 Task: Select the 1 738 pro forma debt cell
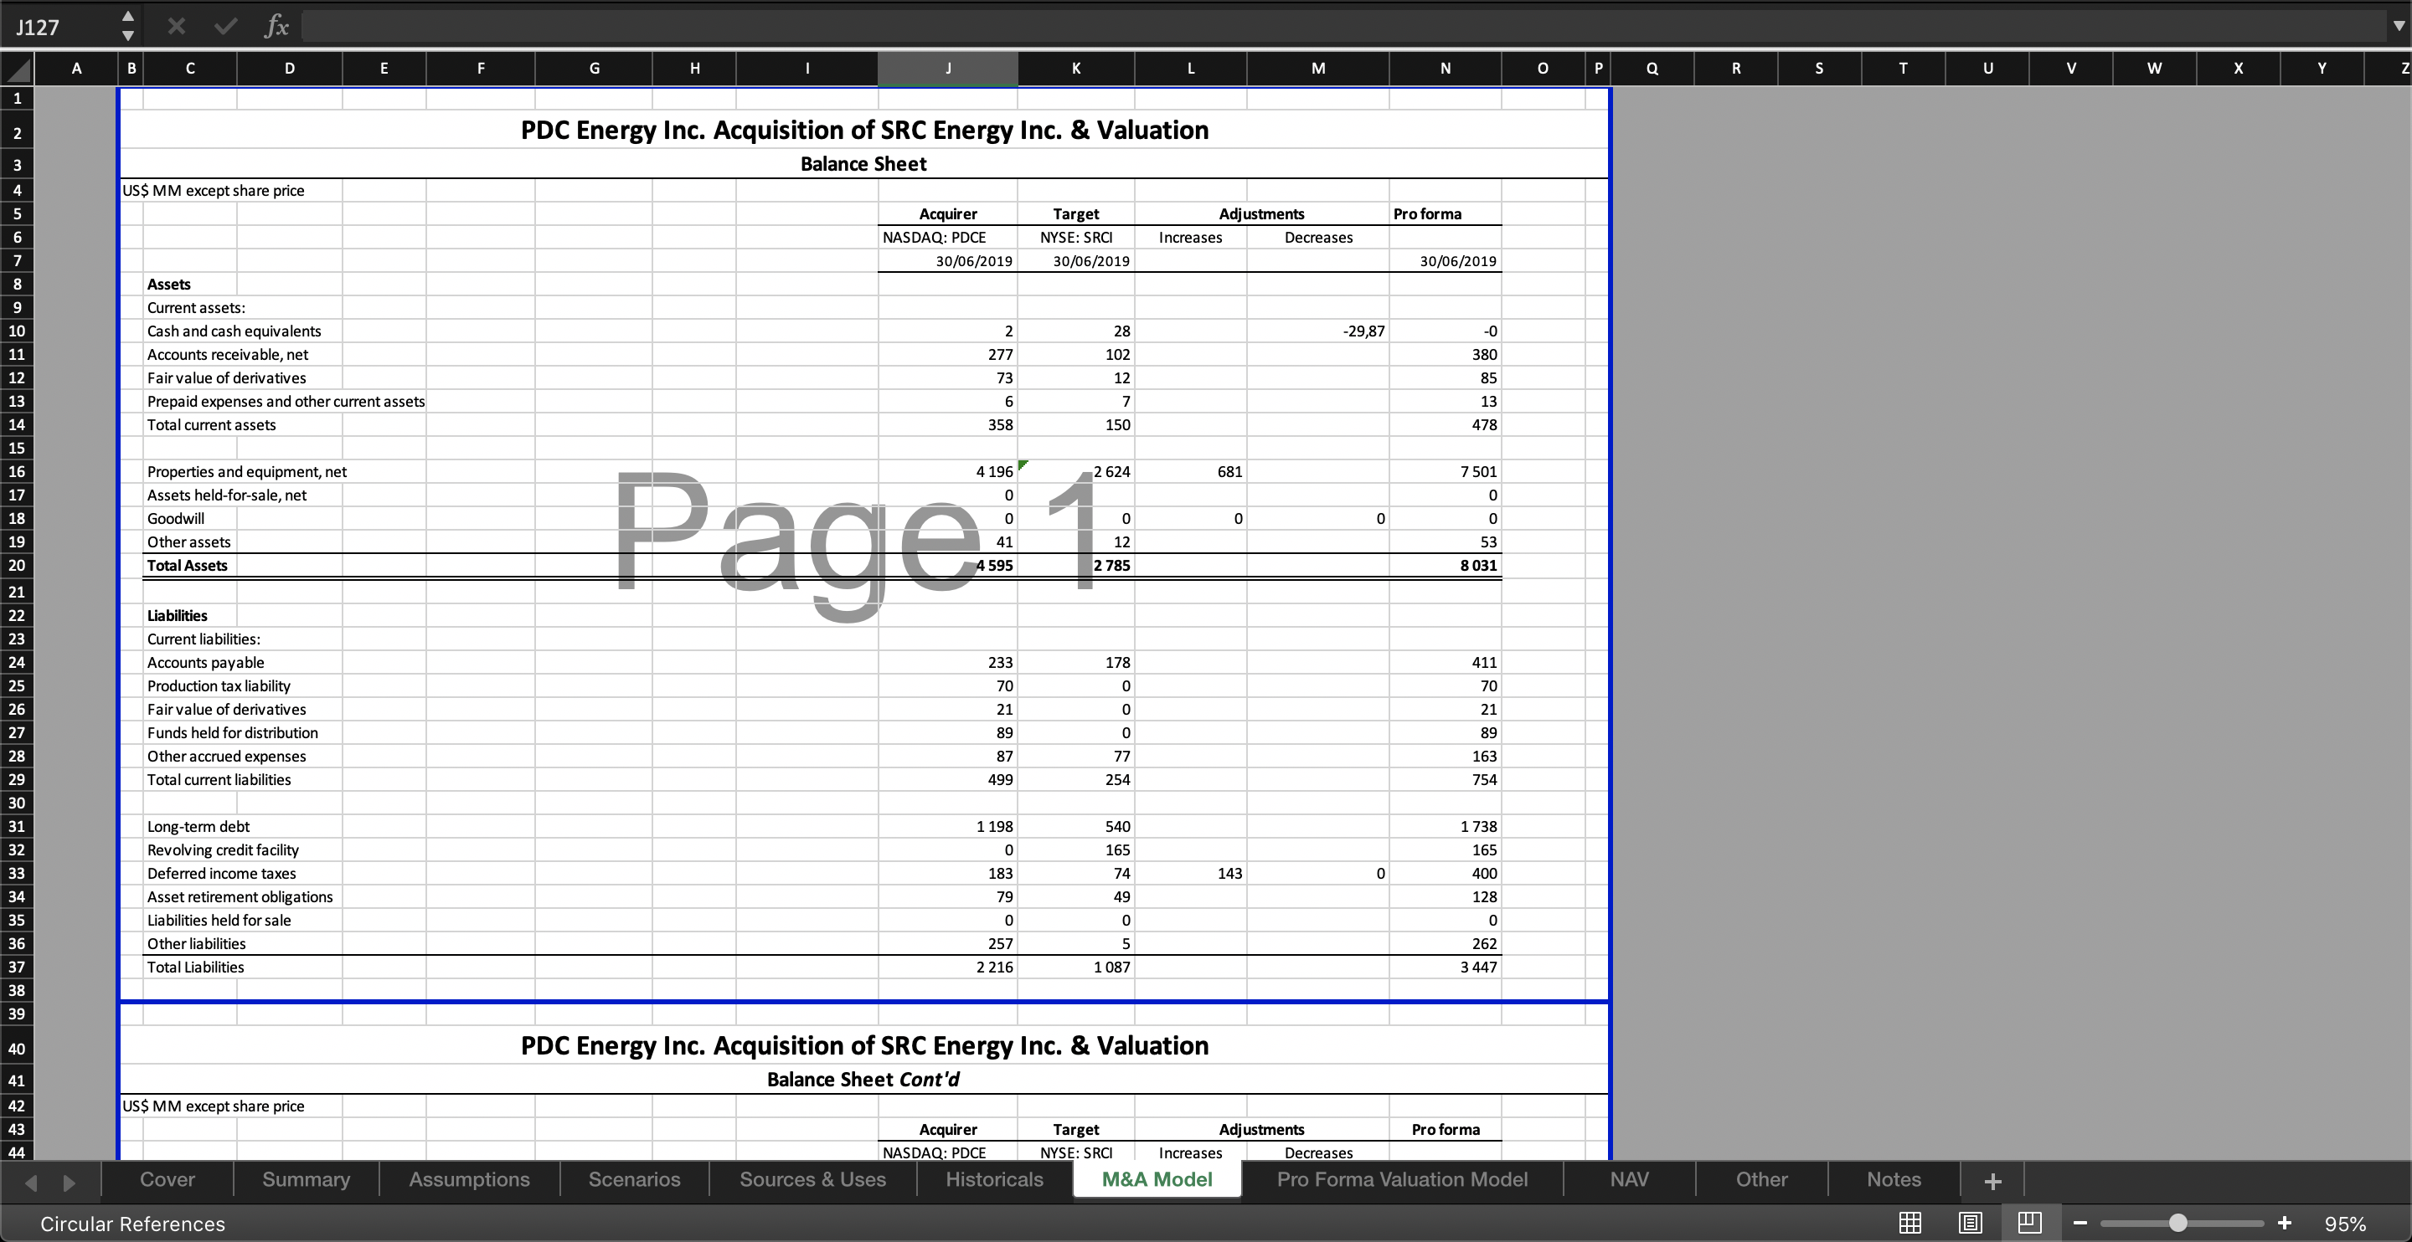click(x=1445, y=826)
